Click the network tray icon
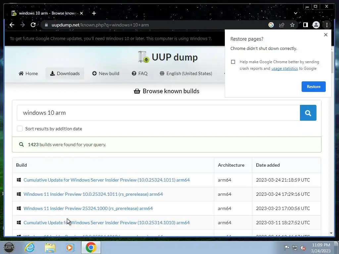This screenshot has width=339, height=254. point(295,248)
